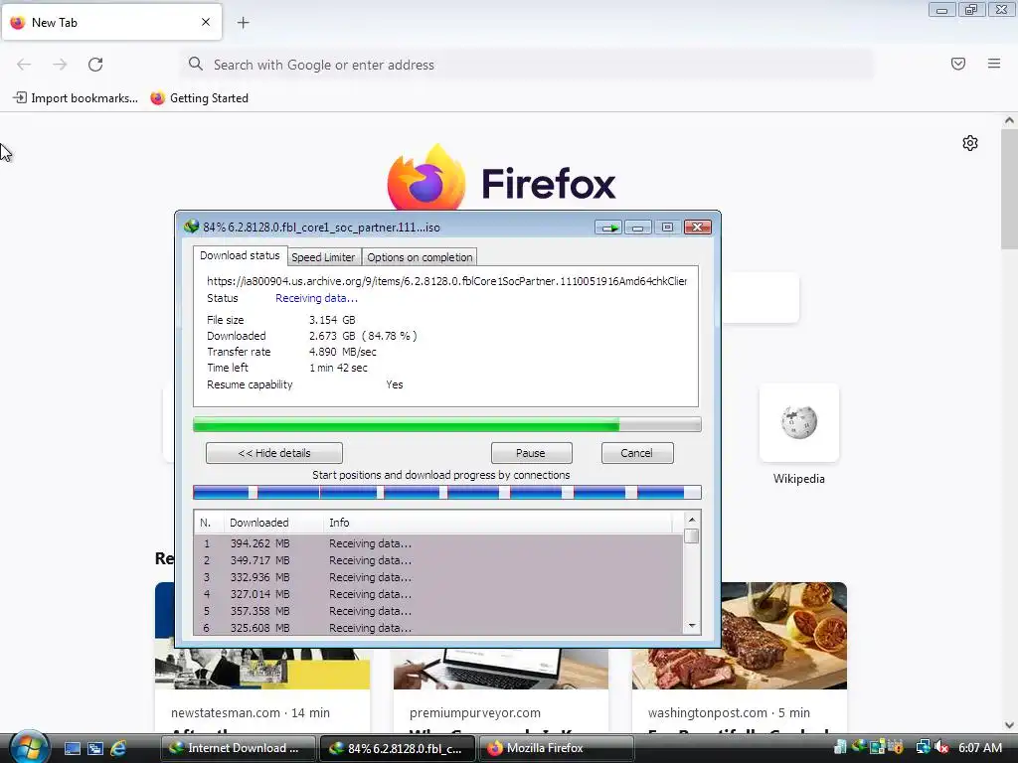Click the Firefox back arrow

(x=24, y=65)
